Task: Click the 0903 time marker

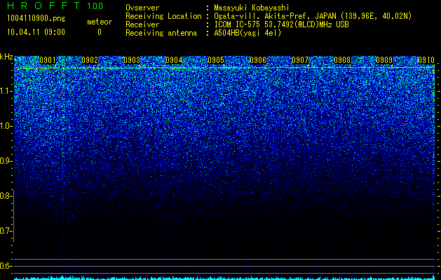Action: coord(132,60)
